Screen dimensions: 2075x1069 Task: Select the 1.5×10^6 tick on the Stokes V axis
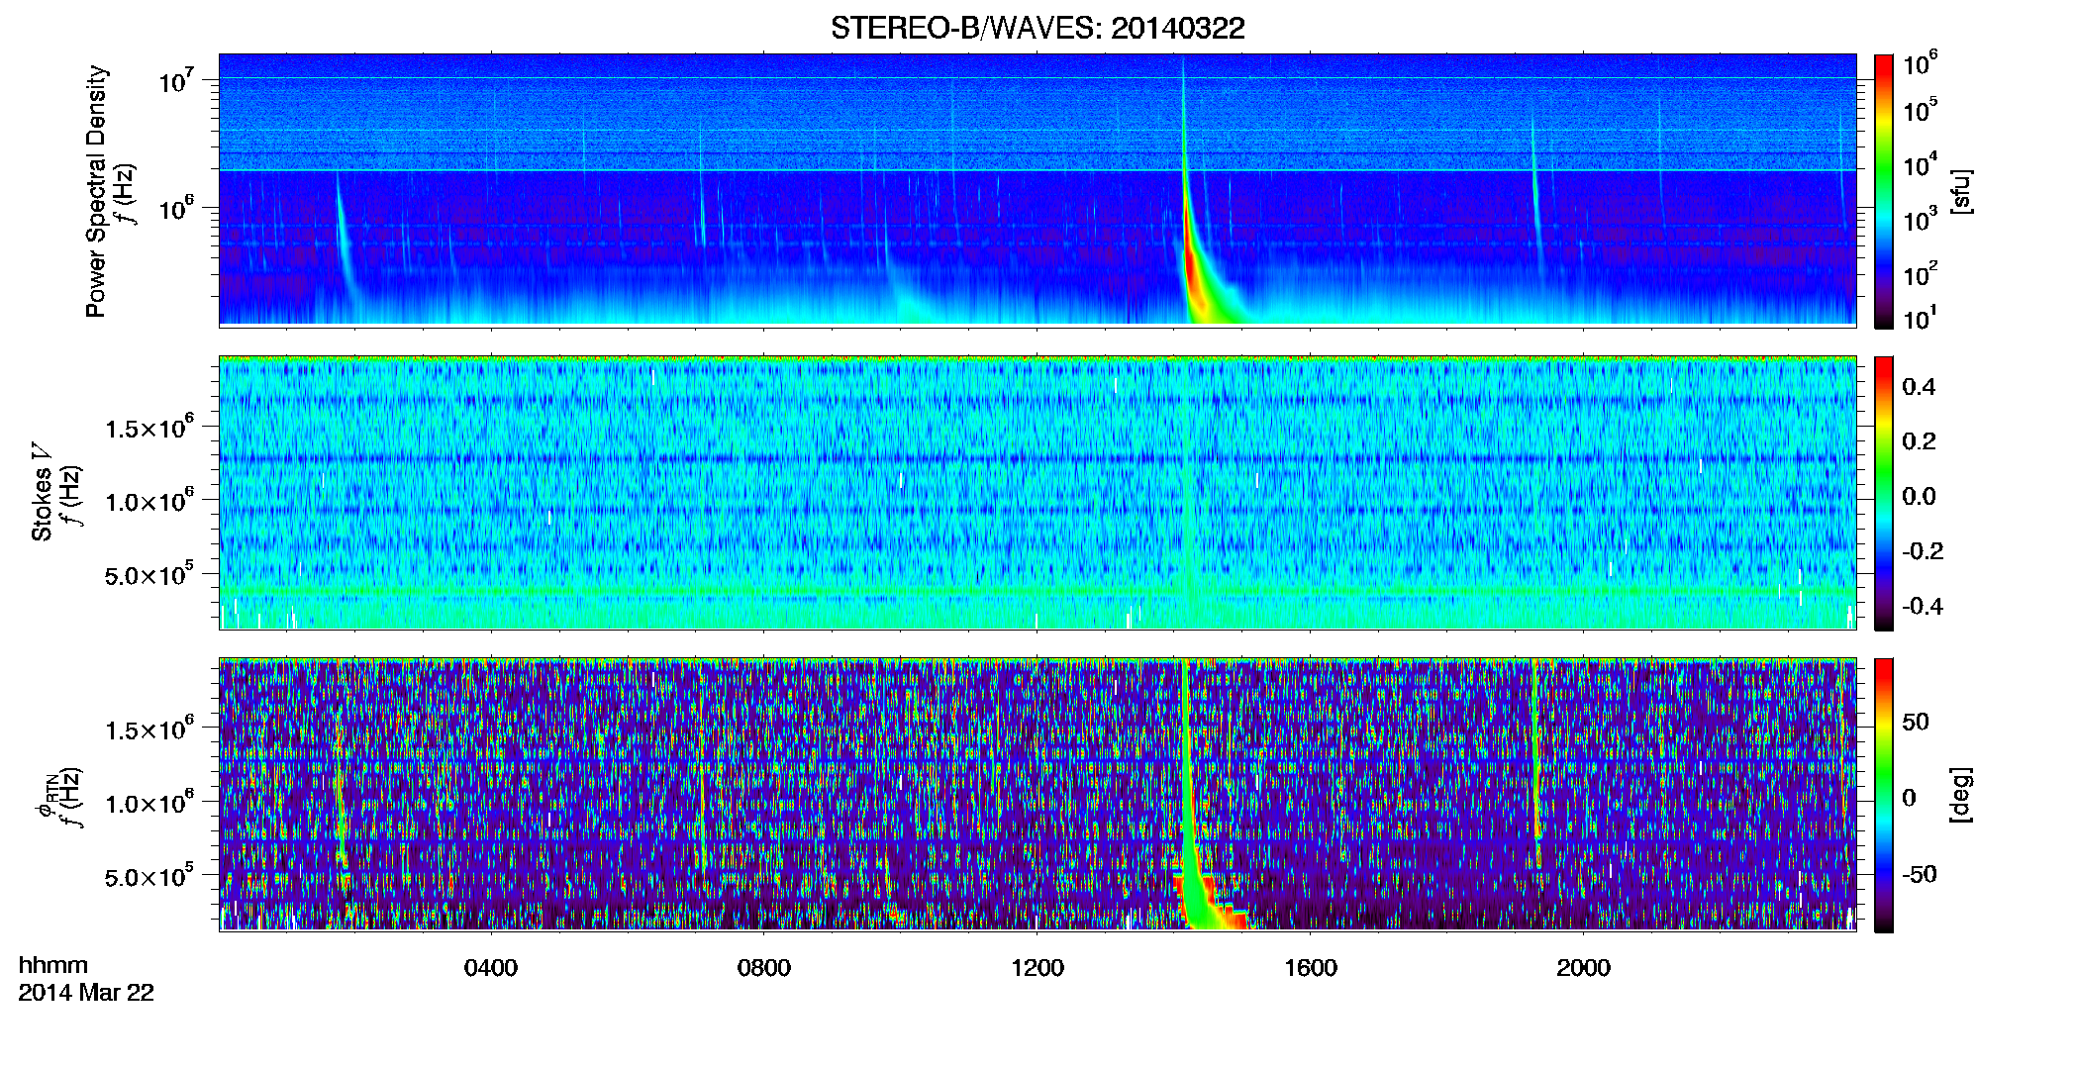point(149,428)
